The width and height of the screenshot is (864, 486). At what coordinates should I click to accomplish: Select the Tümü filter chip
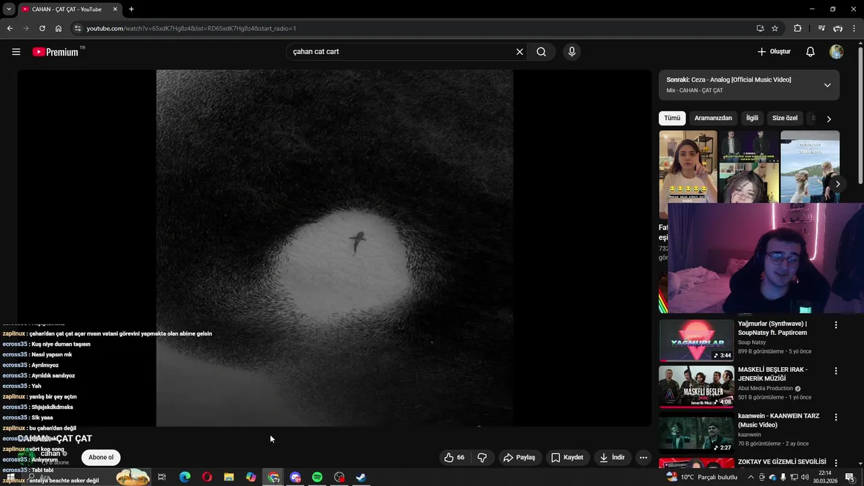tap(672, 118)
